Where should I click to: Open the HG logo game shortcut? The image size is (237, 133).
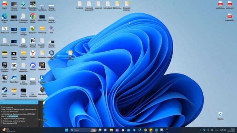(x=33, y=41)
